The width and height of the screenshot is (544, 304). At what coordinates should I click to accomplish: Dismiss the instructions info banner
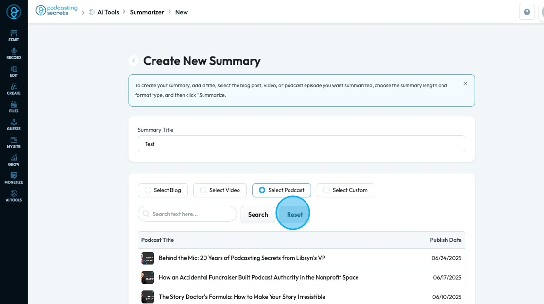pyautogui.click(x=465, y=84)
